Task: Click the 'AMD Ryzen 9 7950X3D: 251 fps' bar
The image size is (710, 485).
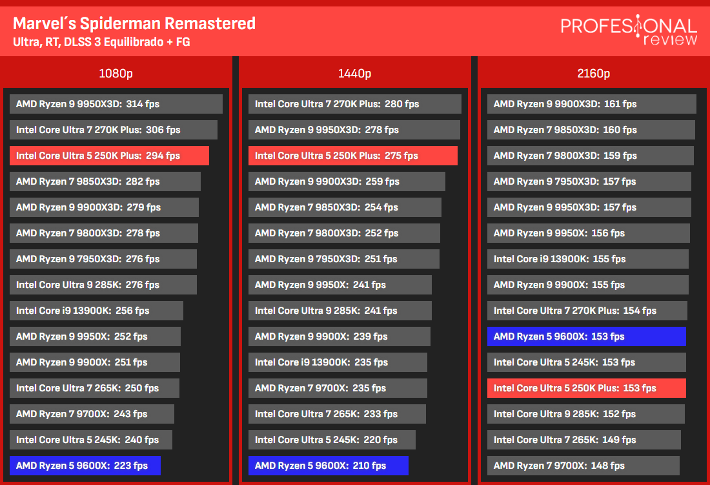Action: 344,259
